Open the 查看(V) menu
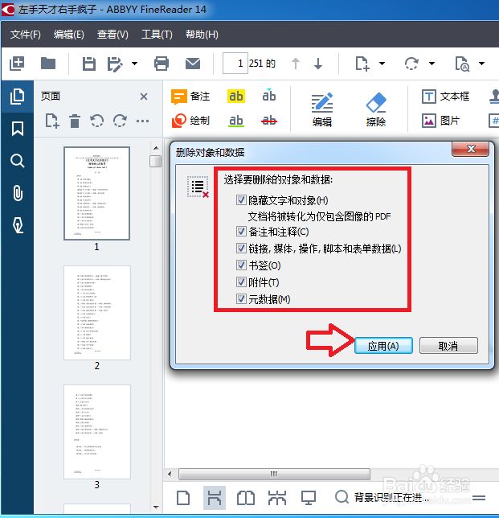499x518 pixels. pyautogui.click(x=112, y=35)
